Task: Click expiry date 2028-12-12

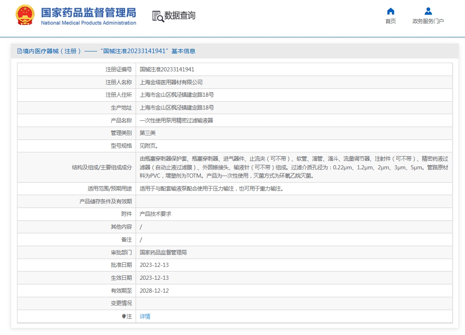Action: (154, 291)
